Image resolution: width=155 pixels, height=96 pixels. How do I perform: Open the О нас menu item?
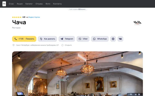point(11,4)
